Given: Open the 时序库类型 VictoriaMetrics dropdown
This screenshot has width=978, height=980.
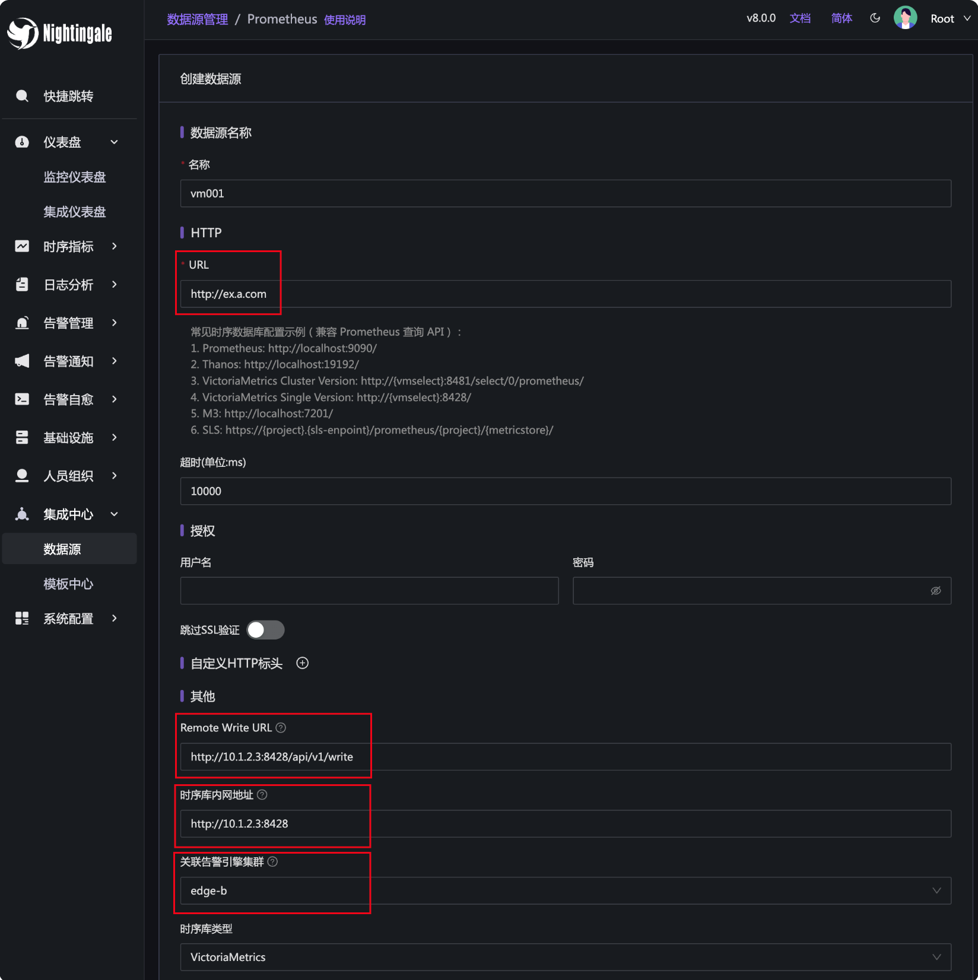Looking at the screenshot, I should click(x=566, y=957).
